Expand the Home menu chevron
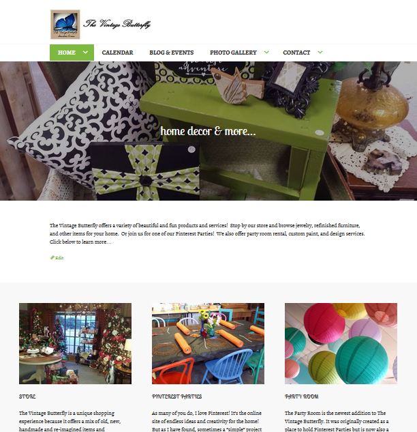The image size is (417, 432). (x=86, y=53)
